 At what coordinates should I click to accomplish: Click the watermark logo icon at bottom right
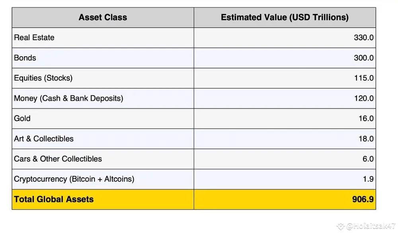click(341, 226)
